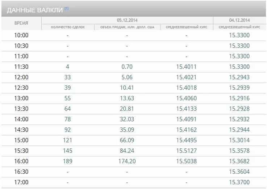267x189 pixels.
Task: Click the 15.3604 rate at 16:30
Action: point(239,172)
